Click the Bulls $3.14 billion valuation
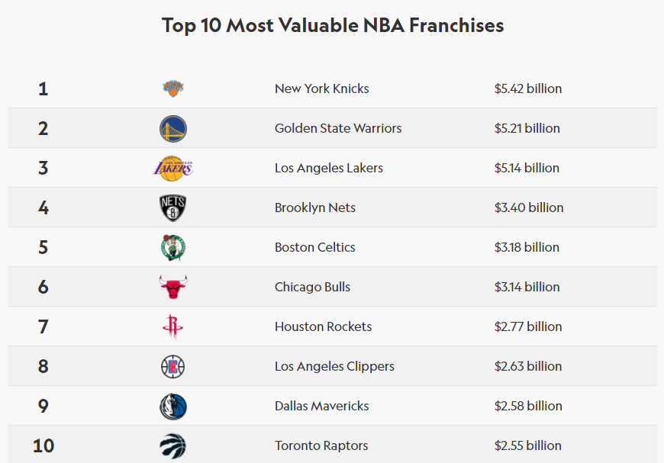This screenshot has height=463, width=664. click(527, 287)
